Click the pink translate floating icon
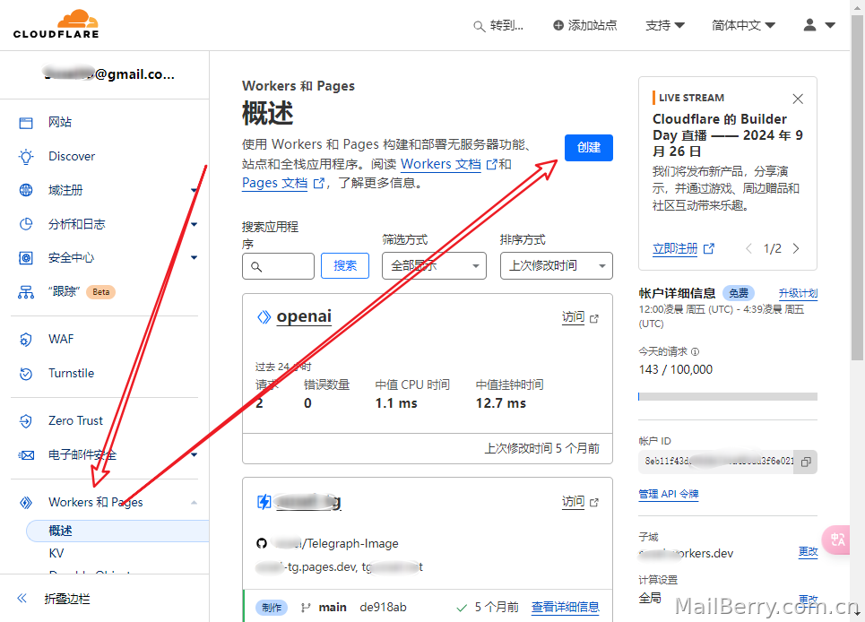 coord(836,540)
